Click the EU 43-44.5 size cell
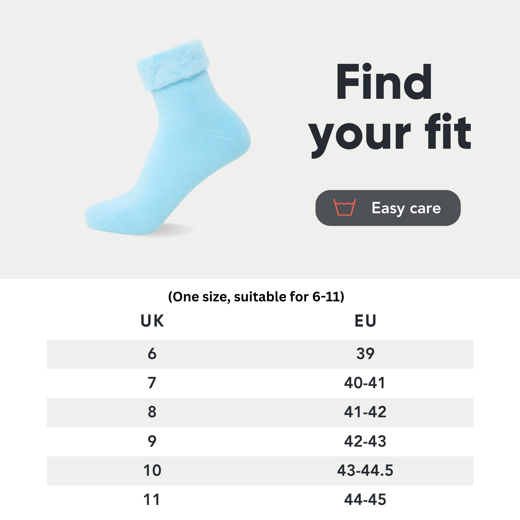520x520 pixels. pyautogui.click(x=365, y=471)
